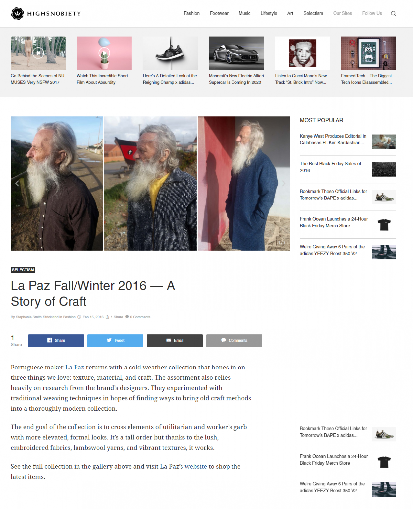Play the NU MUSES video thumbnail
The width and height of the screenshot is (413, 509).
(x=38, y=53)
